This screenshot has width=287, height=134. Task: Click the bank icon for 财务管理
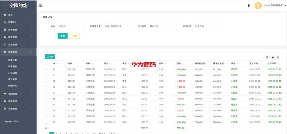[5, 30]
